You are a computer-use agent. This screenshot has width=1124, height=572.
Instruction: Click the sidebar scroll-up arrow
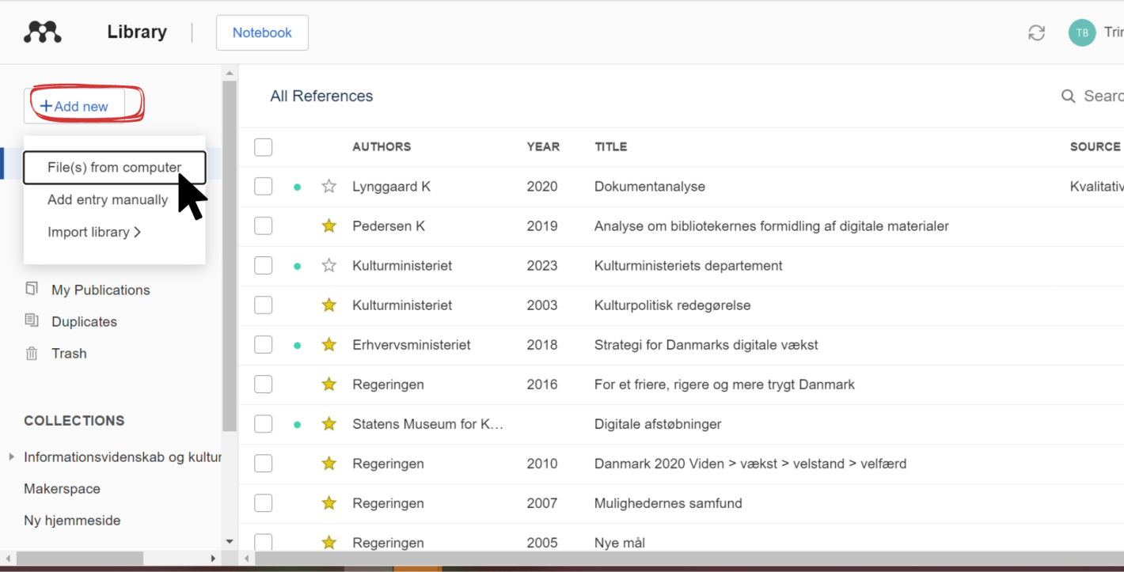click(x=230, y=74)
